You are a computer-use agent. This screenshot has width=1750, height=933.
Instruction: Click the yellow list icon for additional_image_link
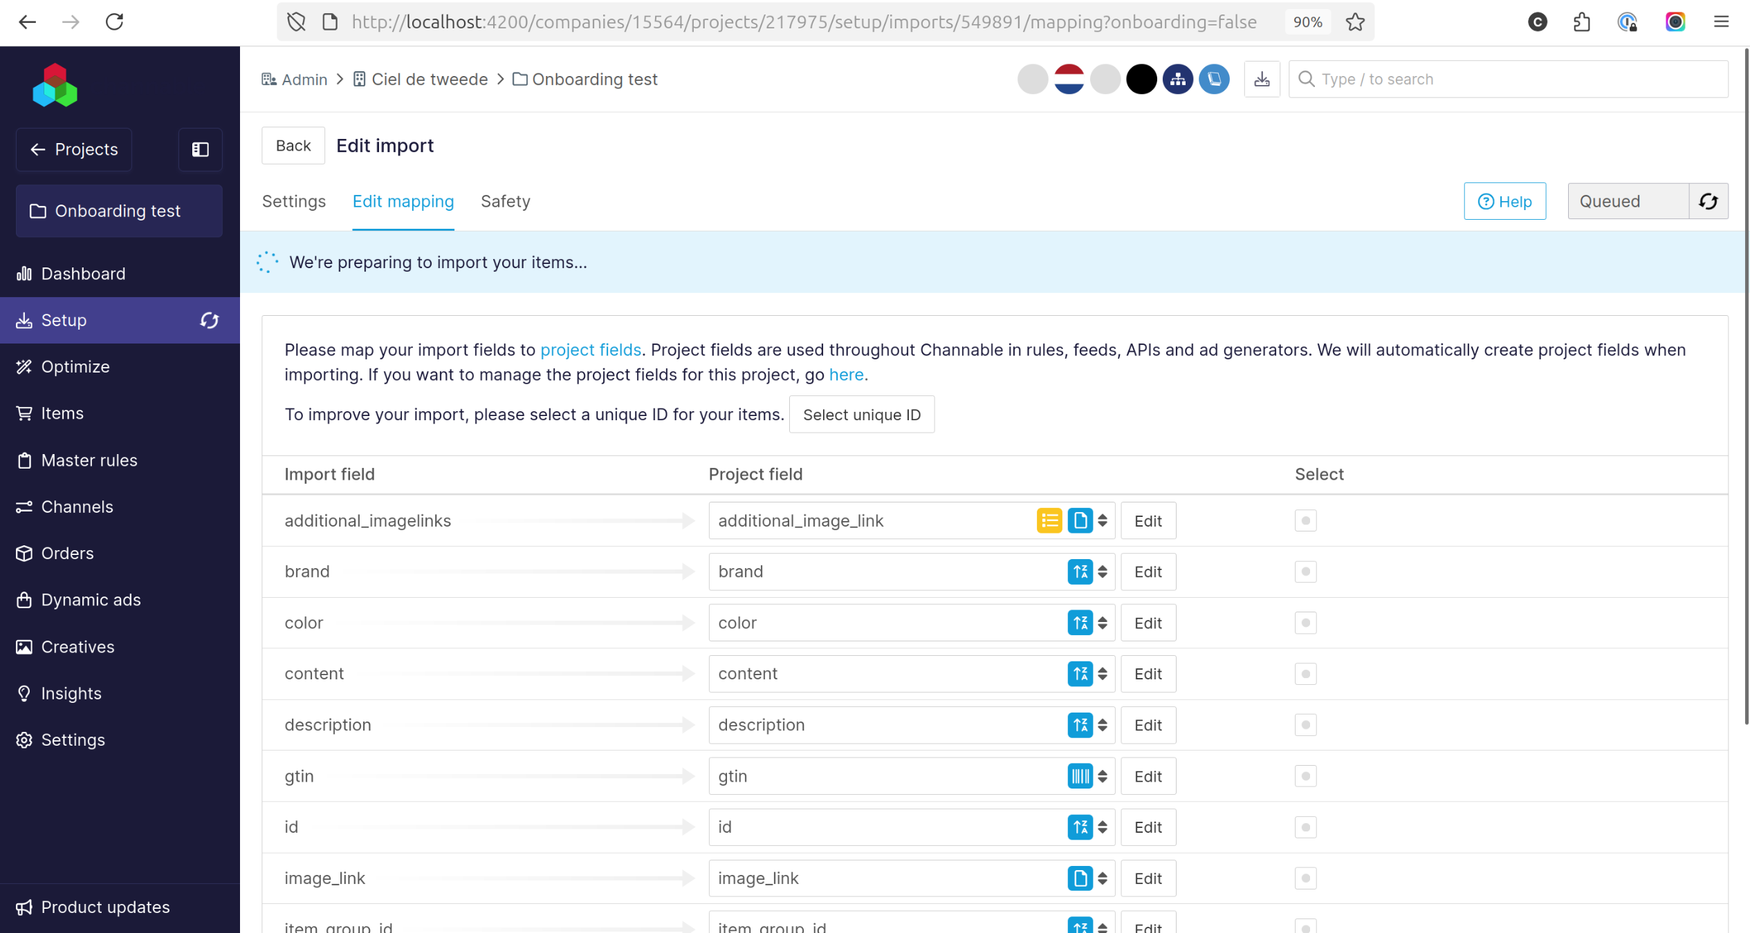click(x=1049, y=520)
